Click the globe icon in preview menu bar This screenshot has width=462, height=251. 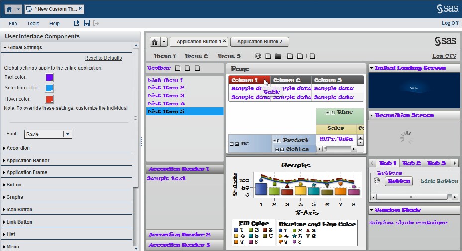[258, 56]
